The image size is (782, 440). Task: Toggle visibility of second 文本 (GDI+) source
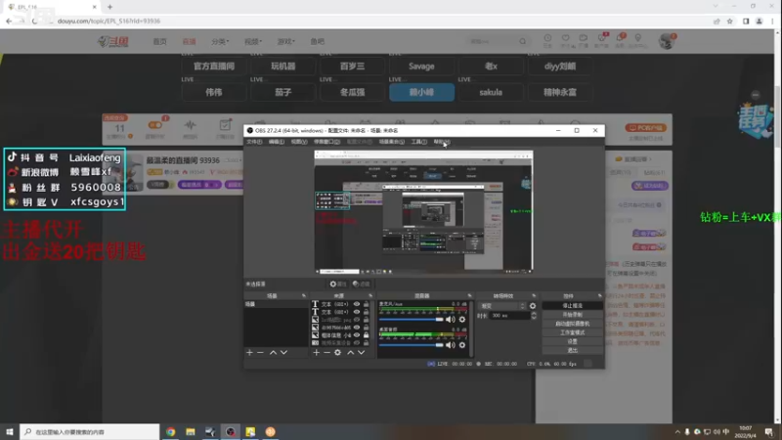click(357, 312)
